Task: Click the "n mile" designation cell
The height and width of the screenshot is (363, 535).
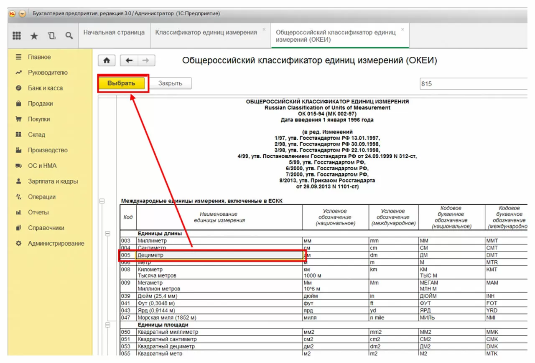Action: click(393, 318)
